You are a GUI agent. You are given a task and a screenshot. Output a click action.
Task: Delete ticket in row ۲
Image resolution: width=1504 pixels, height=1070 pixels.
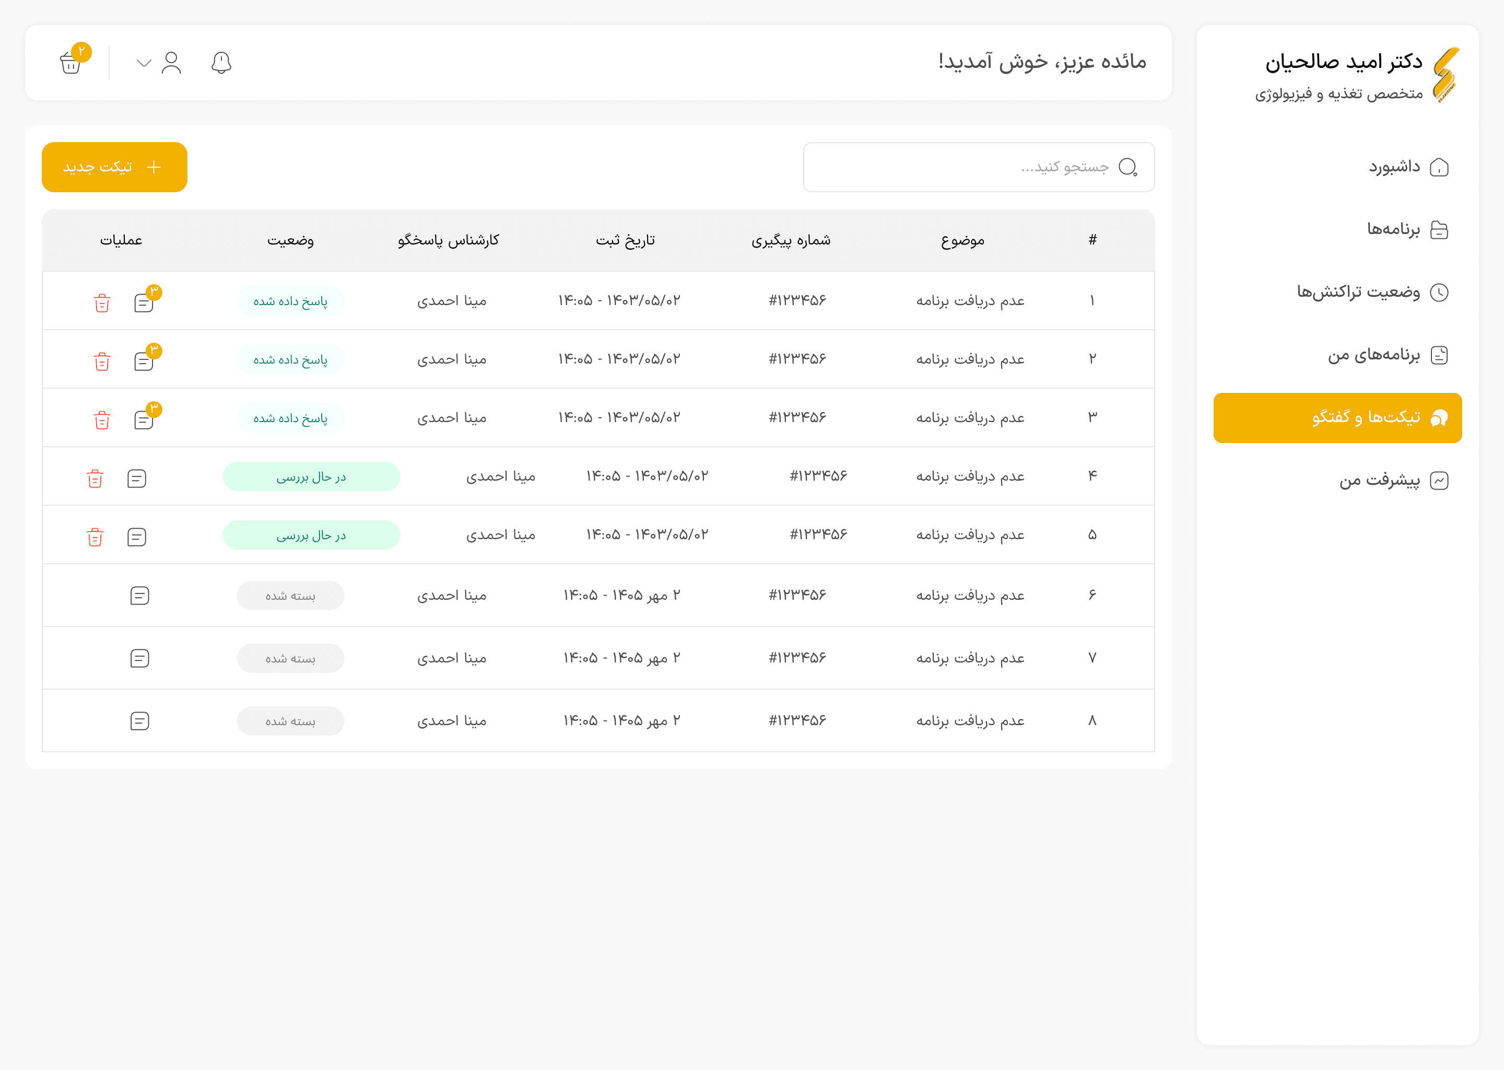(x=102, y=362)
